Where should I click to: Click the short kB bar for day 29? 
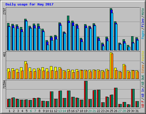[x=129, y=106]
